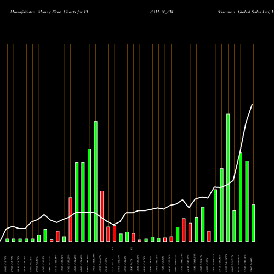Screen dimensions: 274x274
Task: Click the leftmost green bar of the chart
Action: [x=7, y=240]
